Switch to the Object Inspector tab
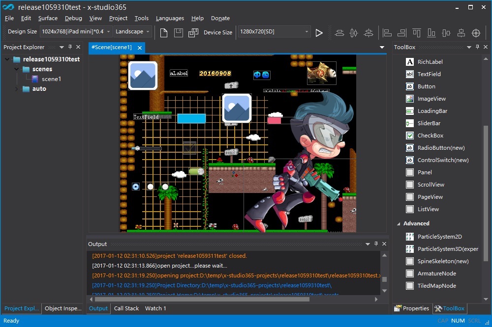This screenshot has width=492, height=327. click(x=63, y=308)
